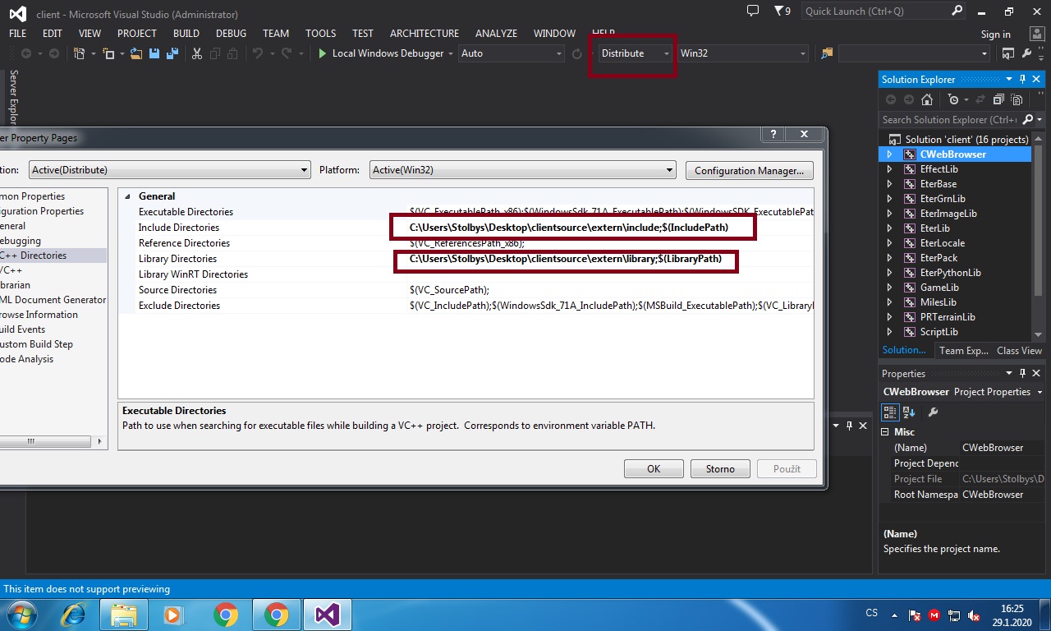This screenshot has width=1051, height=631.
Task: Expand the EffectLib project node
Action: click(x=889, y=169)
